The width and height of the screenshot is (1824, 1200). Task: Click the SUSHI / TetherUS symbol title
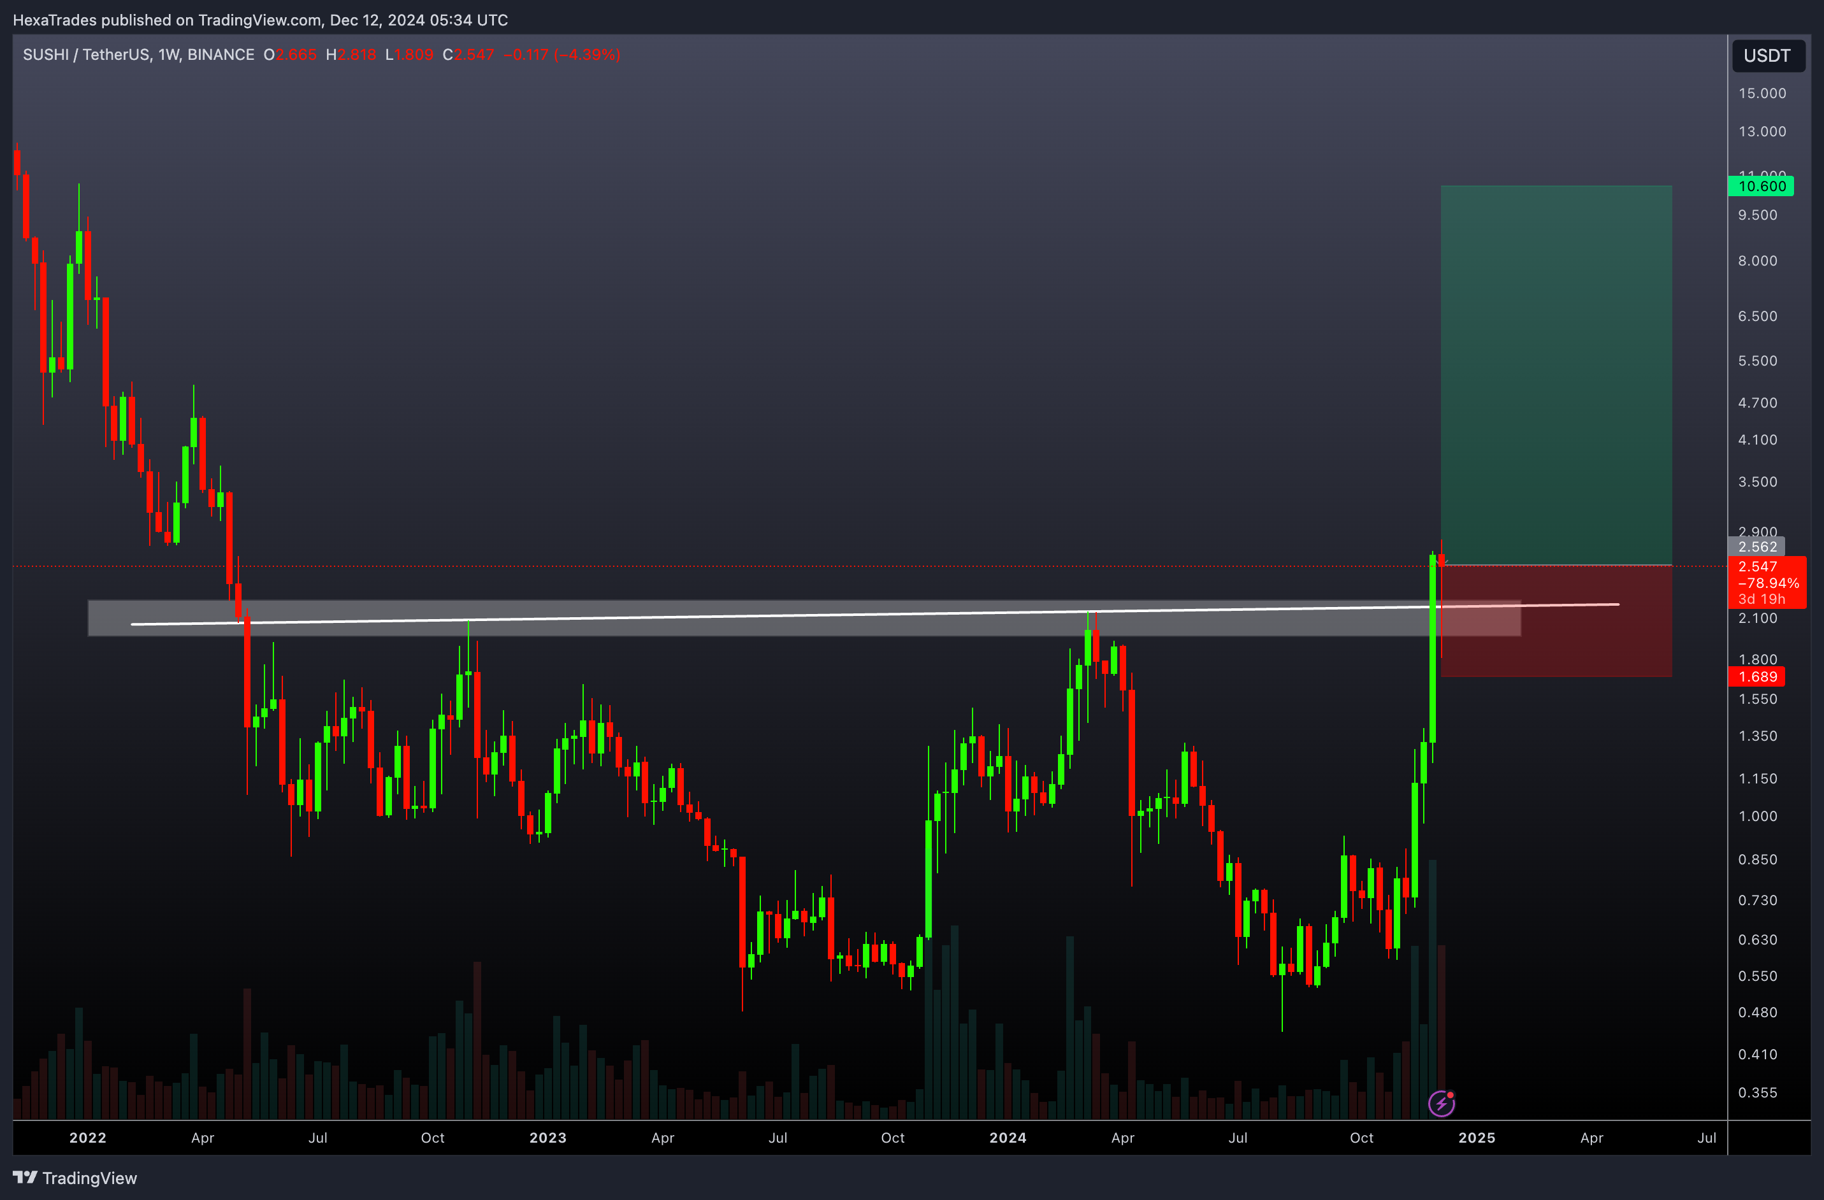138,54
